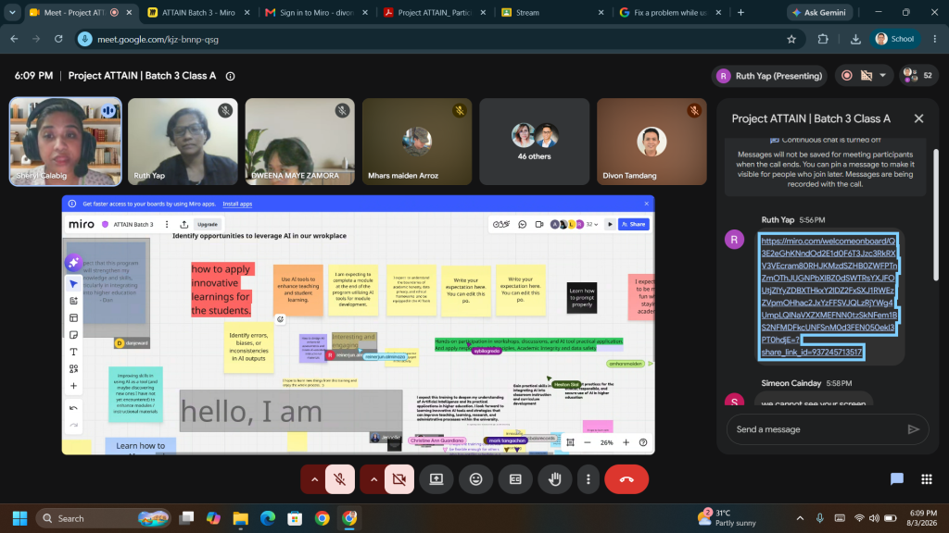The width and height of the screenshot is (949, 533).
Task: Open Chrome three-dot menu
Action: coord(934,39)
